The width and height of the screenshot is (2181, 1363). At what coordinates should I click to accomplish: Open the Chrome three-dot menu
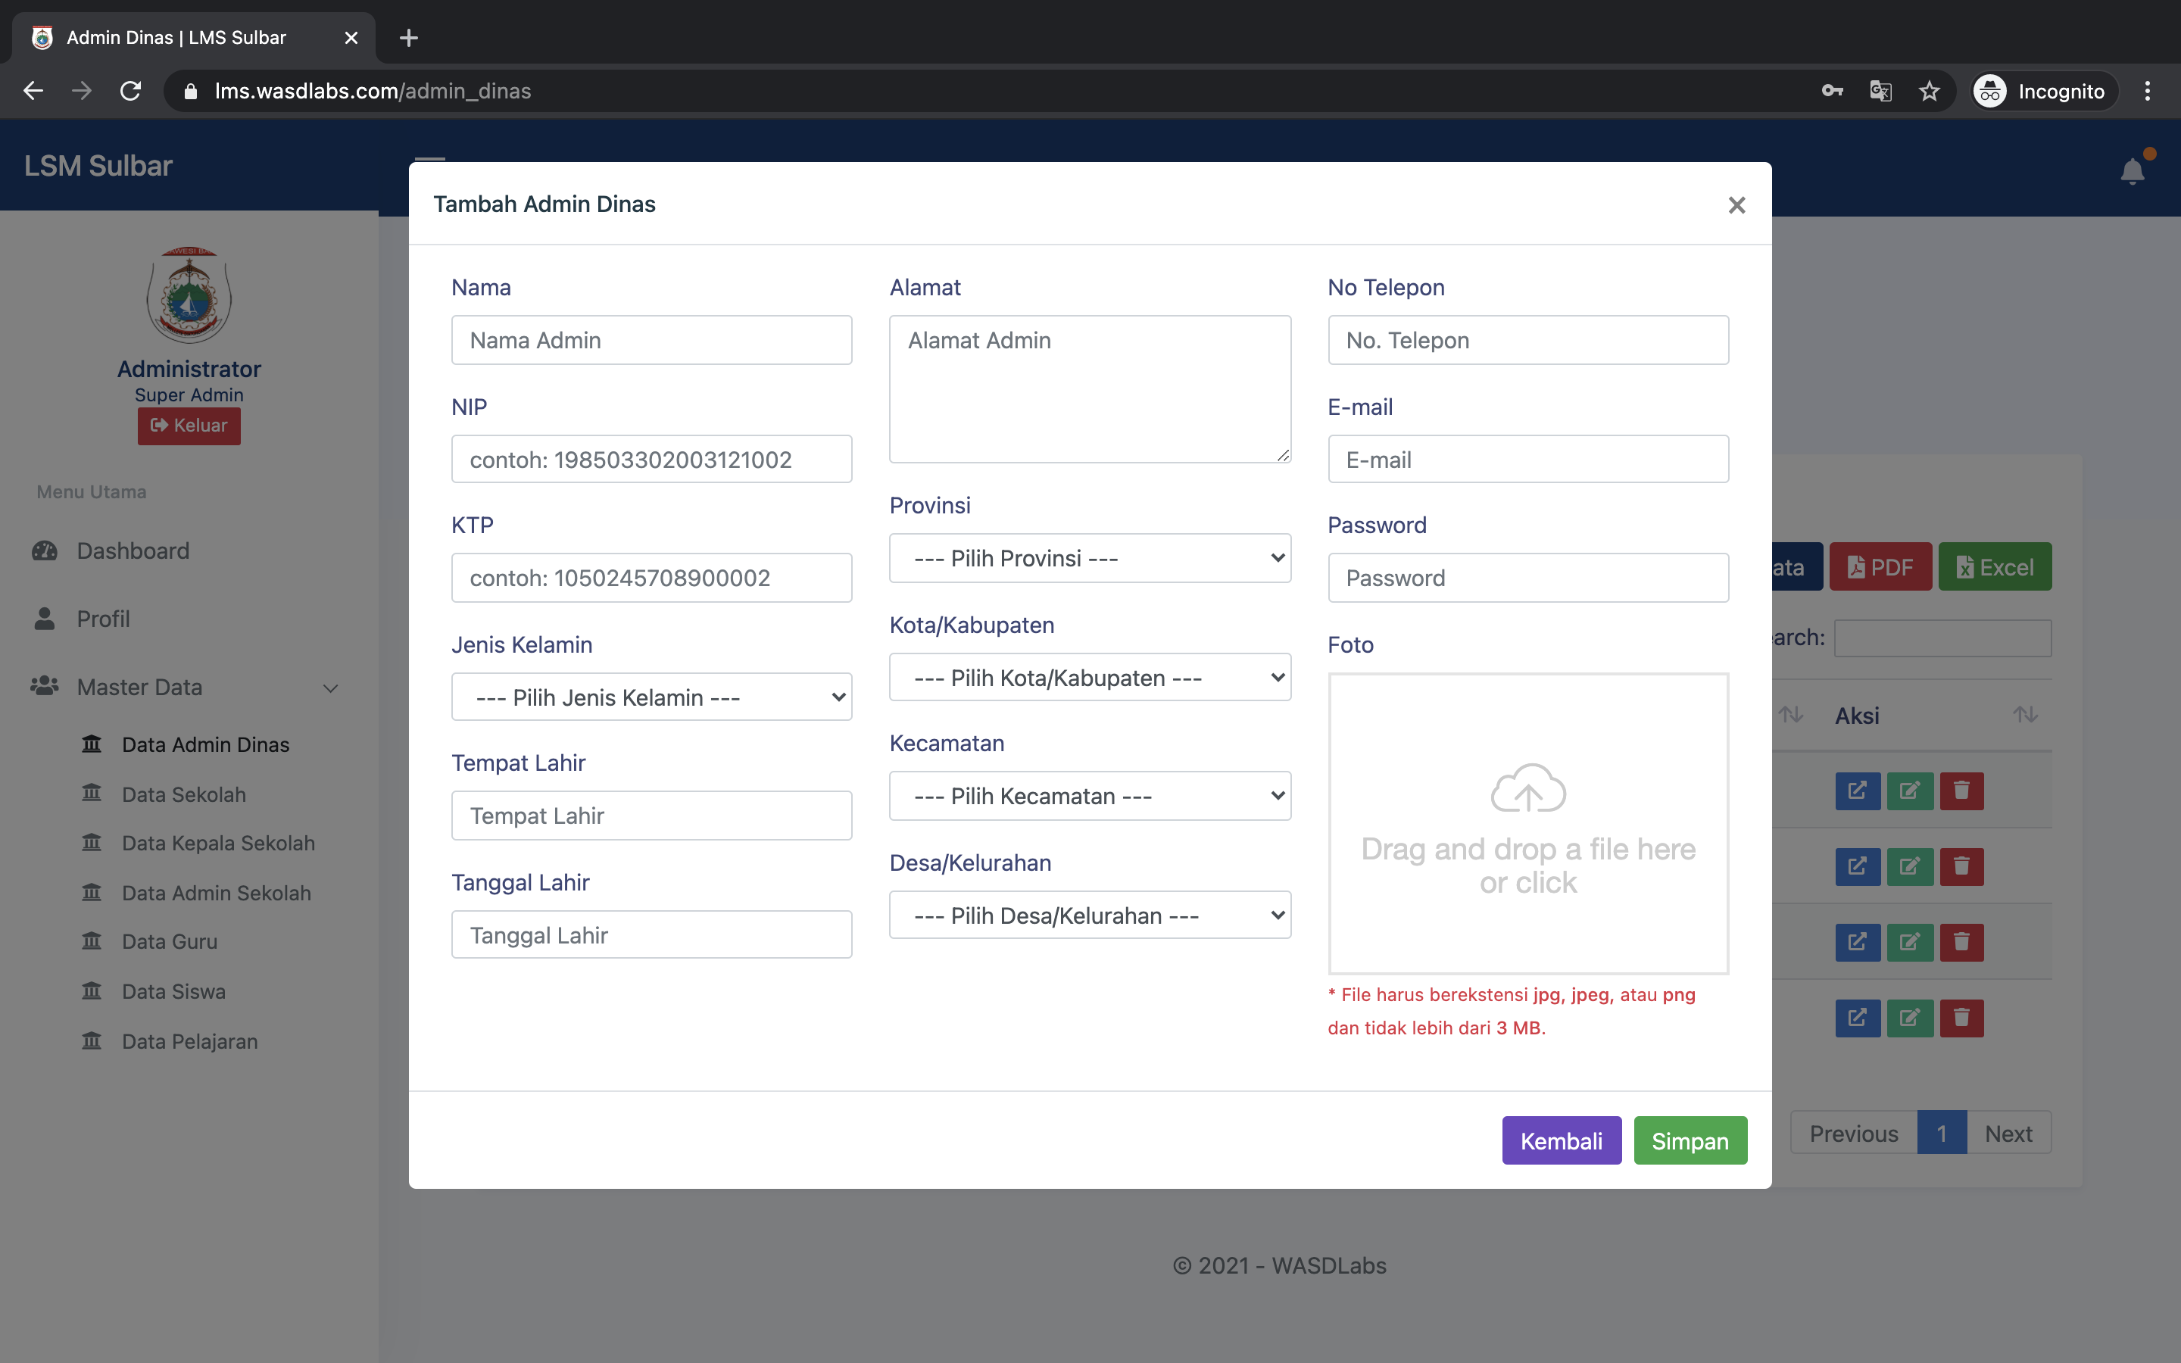2148,91
